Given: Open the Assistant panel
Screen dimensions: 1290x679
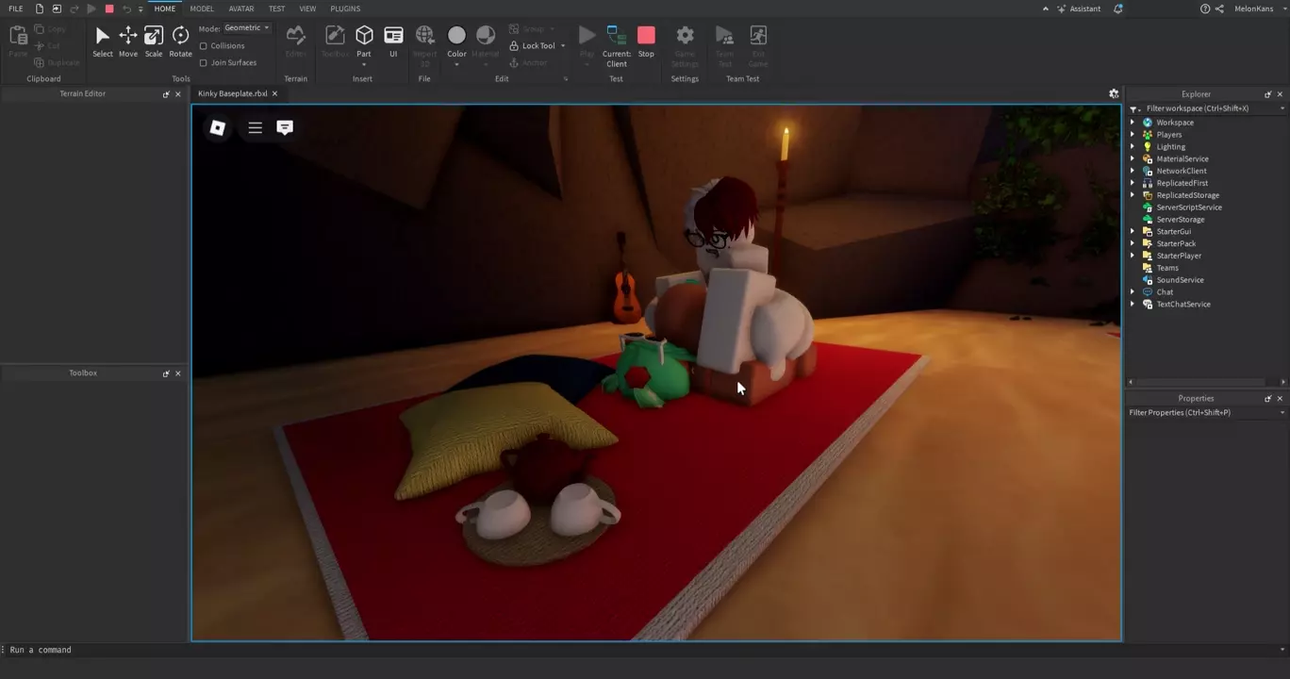Looking at the screenshot, I should [x=1079, y=8].
